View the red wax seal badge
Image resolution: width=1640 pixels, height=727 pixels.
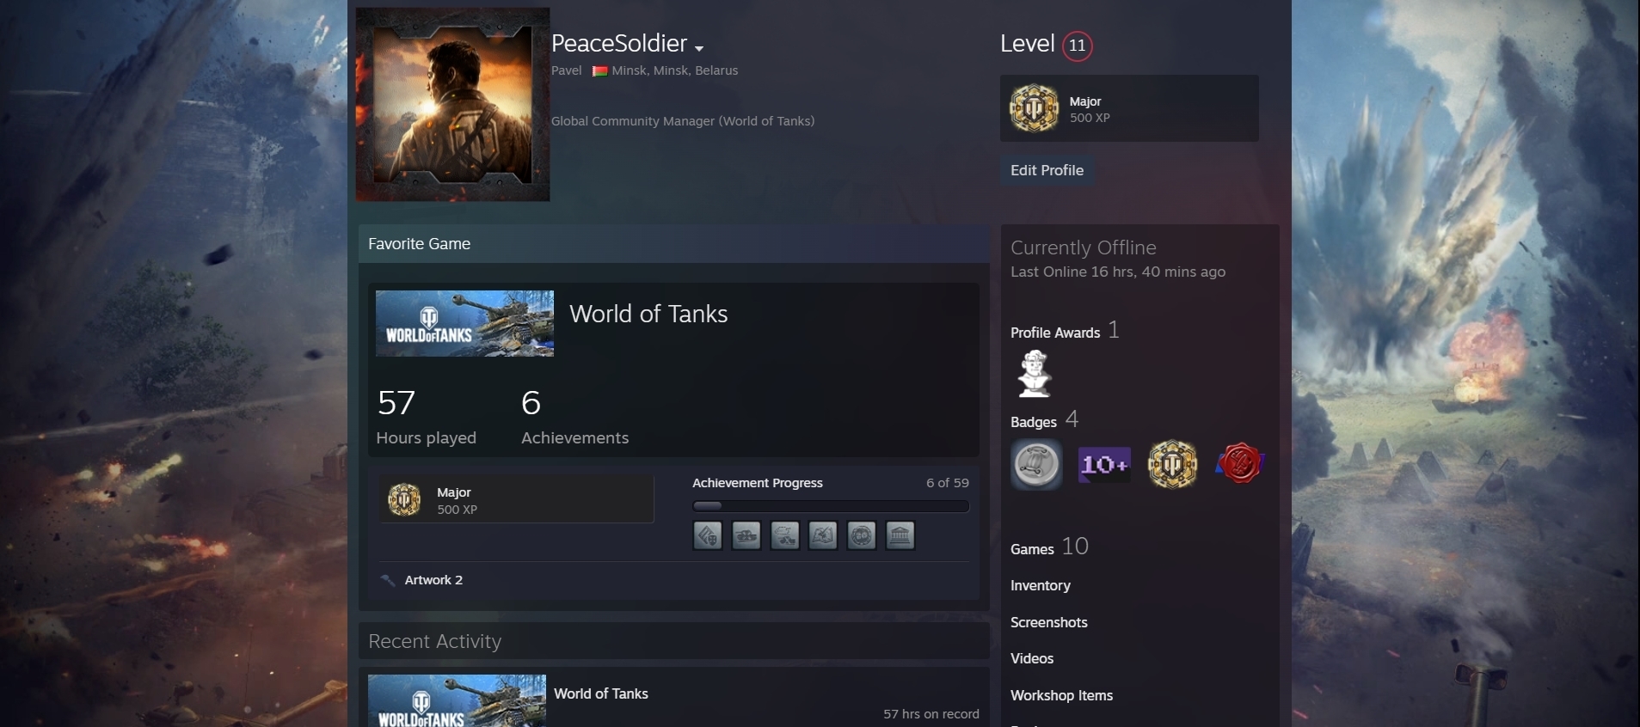[x=1240, y=464]
